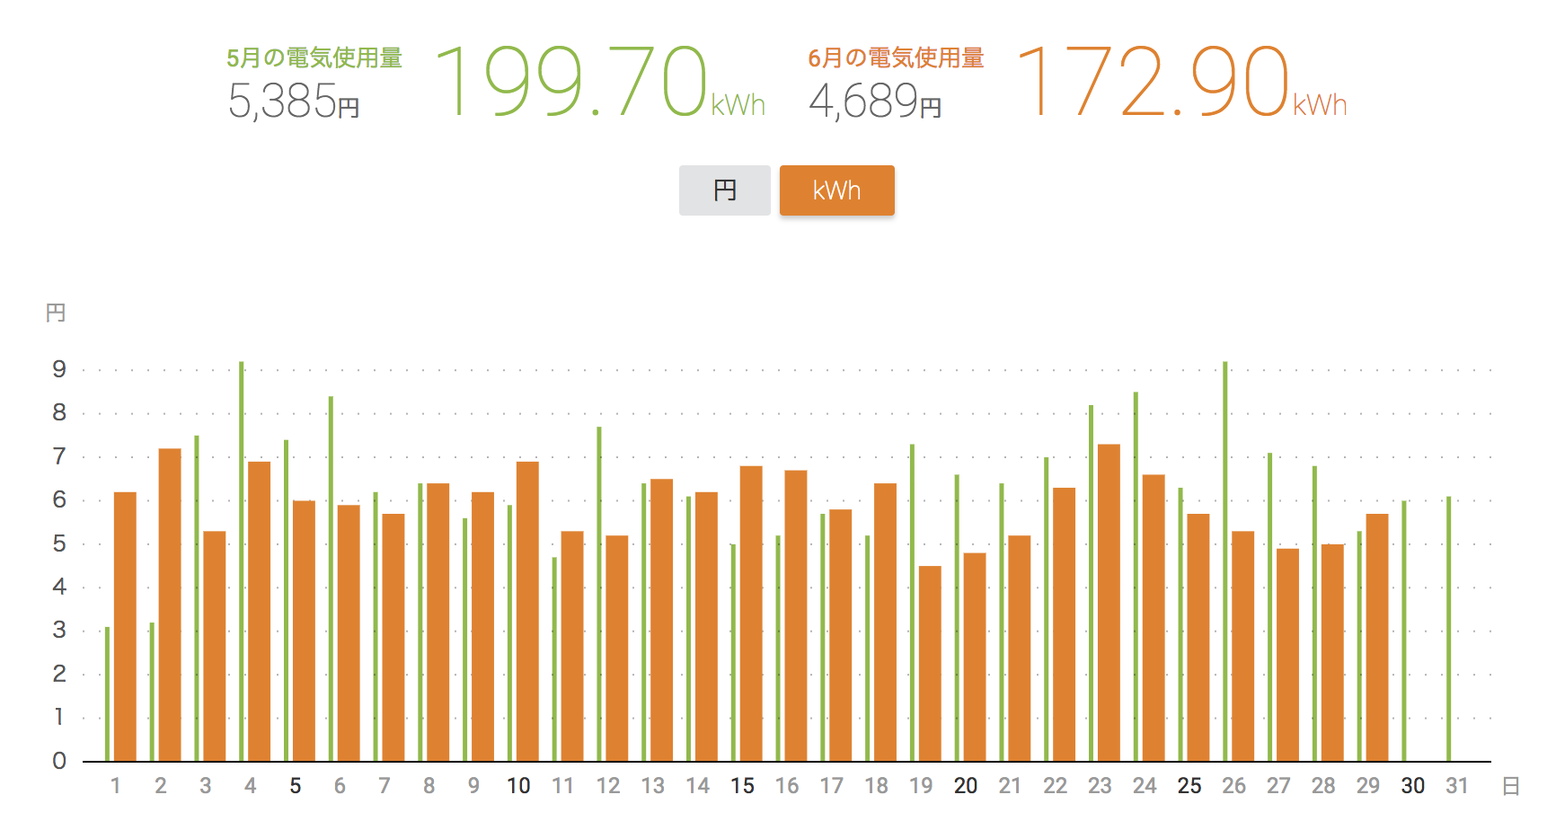
Task: Click the y-axis label 9
Action: point(59,369)
